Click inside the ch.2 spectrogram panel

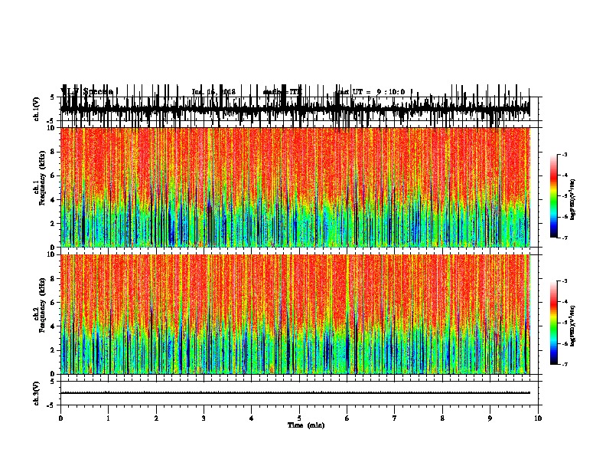click(295, 314)
